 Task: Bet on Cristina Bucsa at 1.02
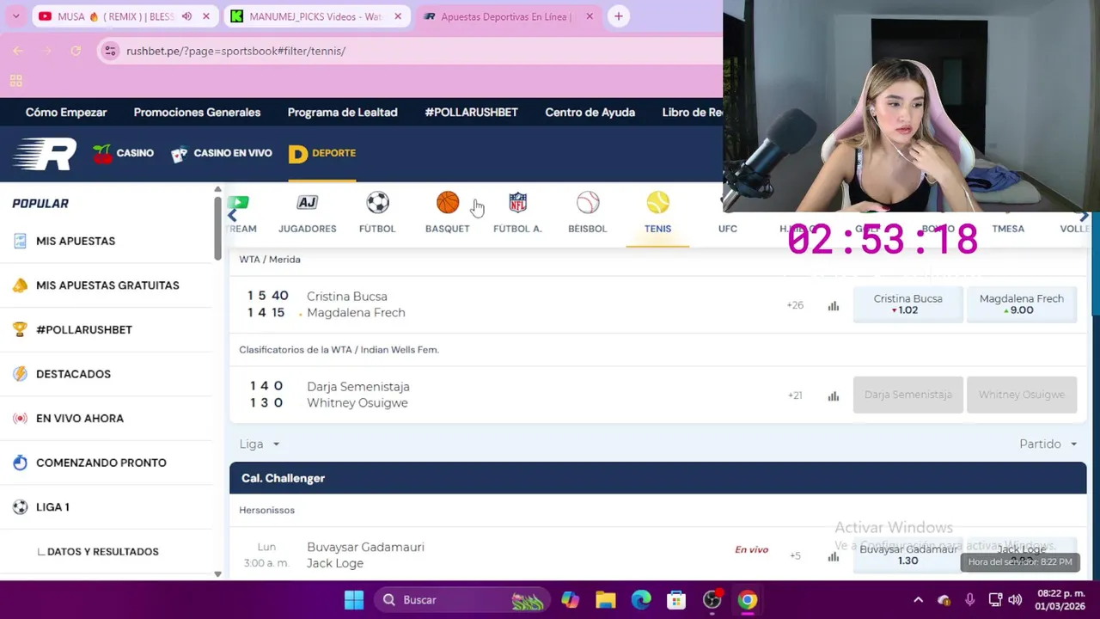coord(908,305)
